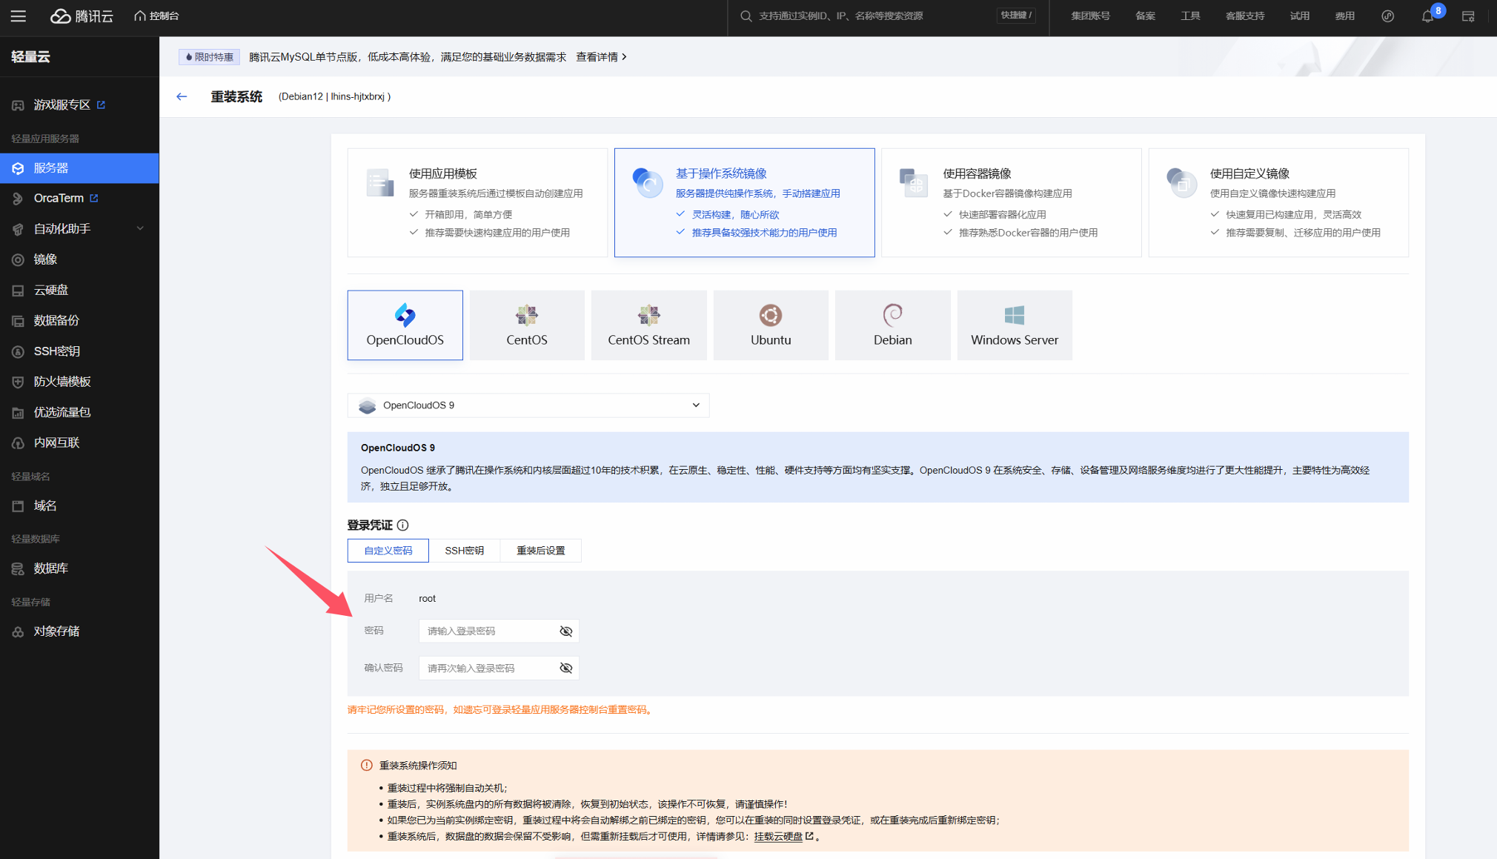1497x859 pixels.
Task: Click the back arrow next to 重装系统
Action: click(x=182, y=96)
